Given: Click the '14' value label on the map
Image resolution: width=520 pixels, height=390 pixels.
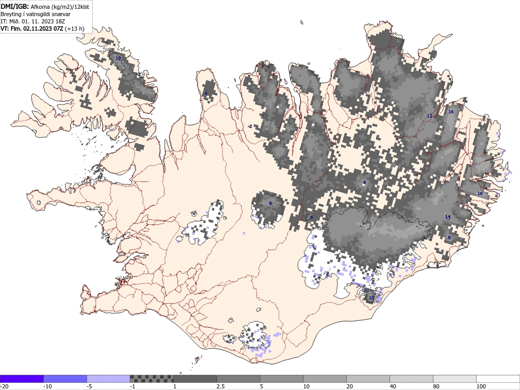Looking at the screenshot, I should pyautogui.click(x=448, y=217).
